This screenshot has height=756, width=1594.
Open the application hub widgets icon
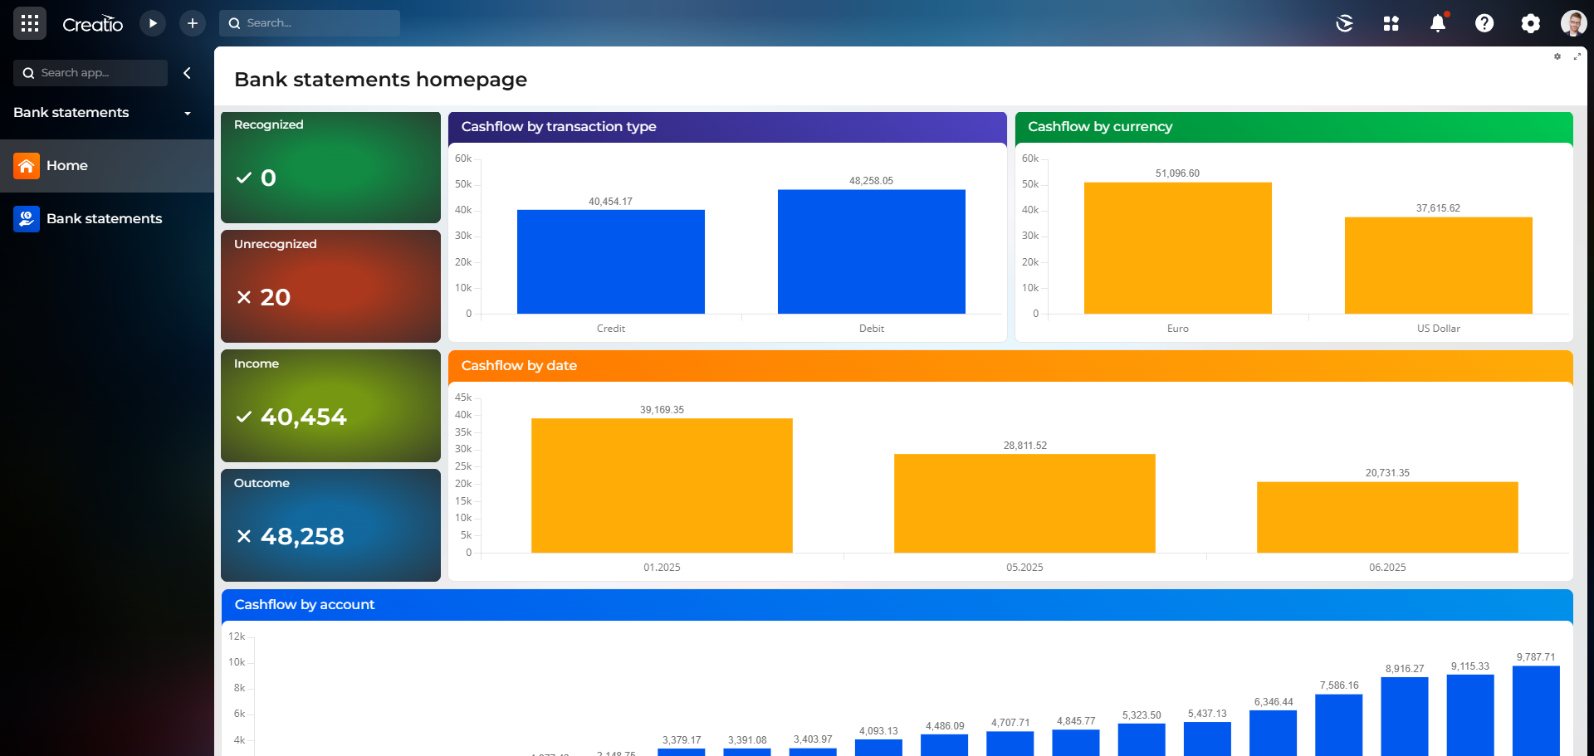[1391, 23]
